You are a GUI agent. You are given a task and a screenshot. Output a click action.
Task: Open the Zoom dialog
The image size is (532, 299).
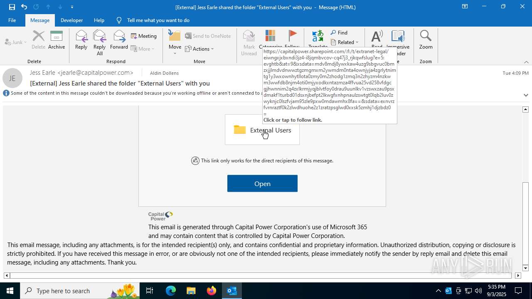coord(426,40)
